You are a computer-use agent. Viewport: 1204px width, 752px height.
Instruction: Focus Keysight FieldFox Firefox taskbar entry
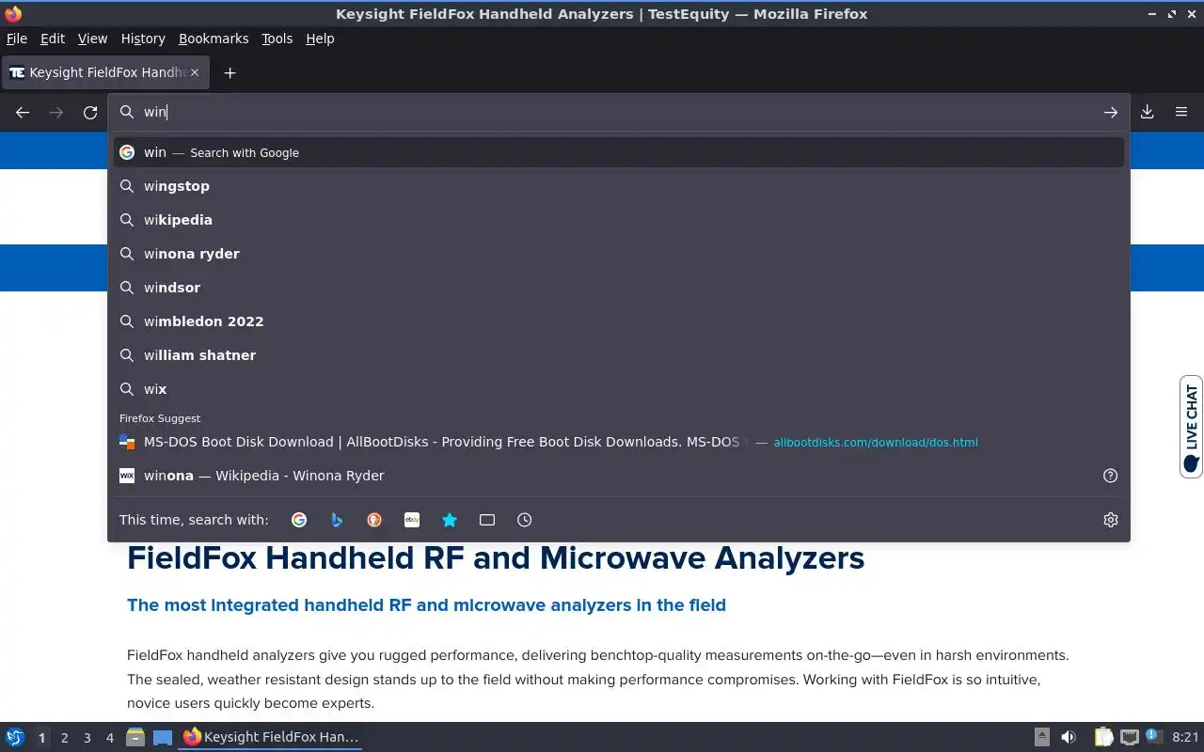[271, 737]
